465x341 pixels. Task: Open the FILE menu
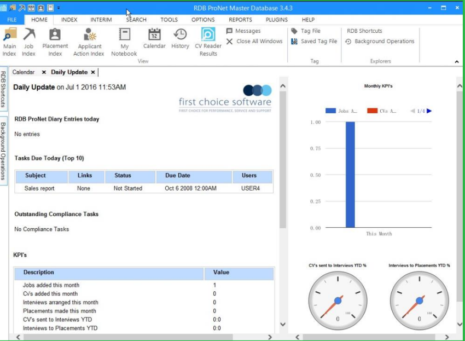click(x=12, y=20)
